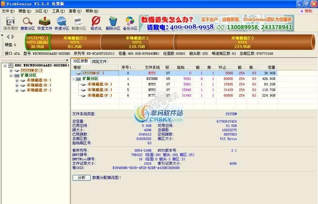Select 扩展分区 row in partition table
The height and width of the screenshot is (204, 318).
pos(174,79)
